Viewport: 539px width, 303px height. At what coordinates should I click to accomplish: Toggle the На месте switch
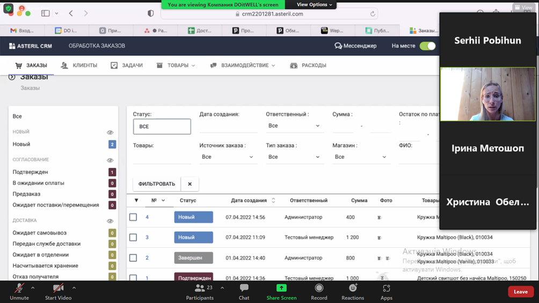tap(427, 46)
